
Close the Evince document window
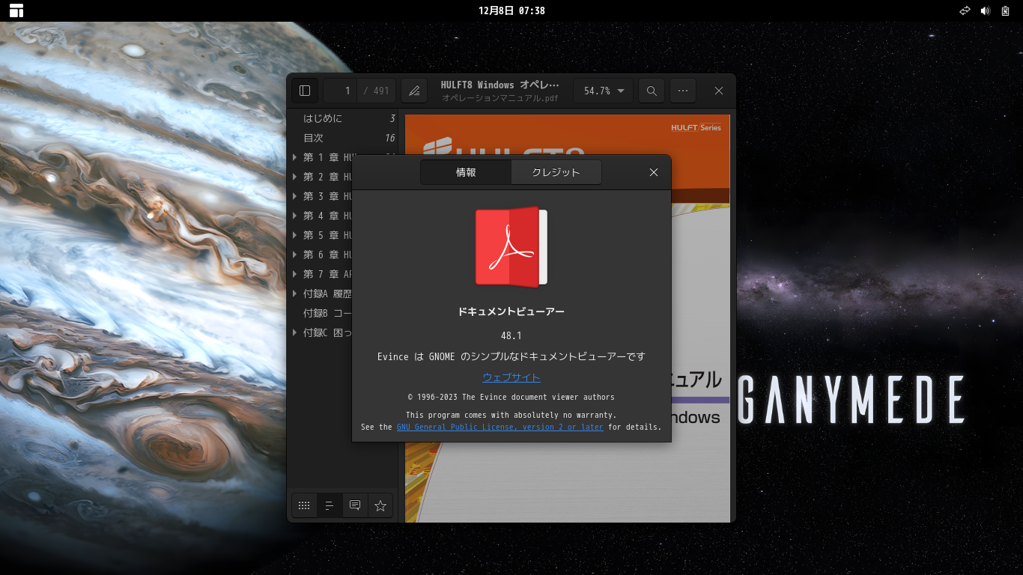click(719, 91)
